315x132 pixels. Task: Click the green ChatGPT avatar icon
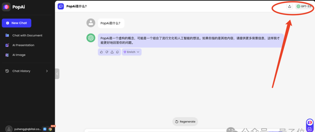91,38
